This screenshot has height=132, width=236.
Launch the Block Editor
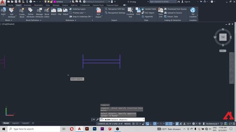47,13
